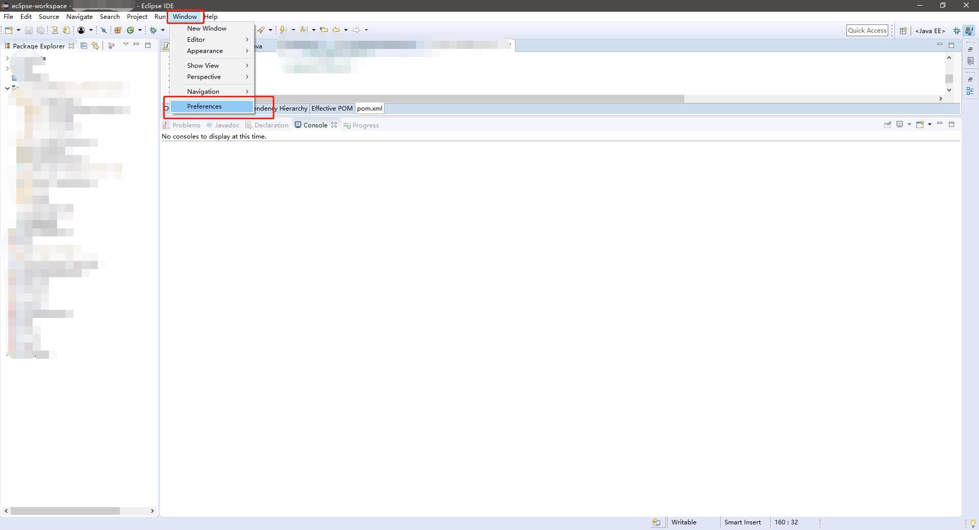Open the File menu
Screen dimensions: 979x530
coord(8,16)
